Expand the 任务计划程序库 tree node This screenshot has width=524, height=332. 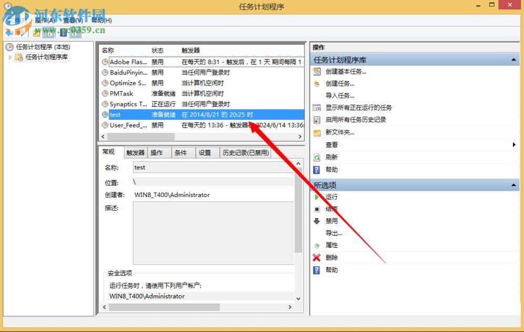(x=10, y=57)
